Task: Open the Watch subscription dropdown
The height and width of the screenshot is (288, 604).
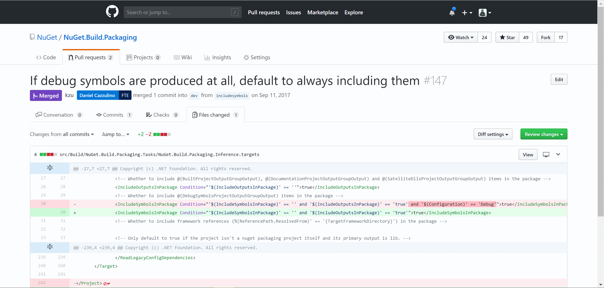Action: (x=461, y=37)
